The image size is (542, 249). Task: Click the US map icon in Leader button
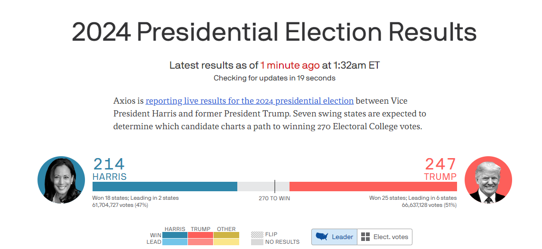[x=322, y=237]
